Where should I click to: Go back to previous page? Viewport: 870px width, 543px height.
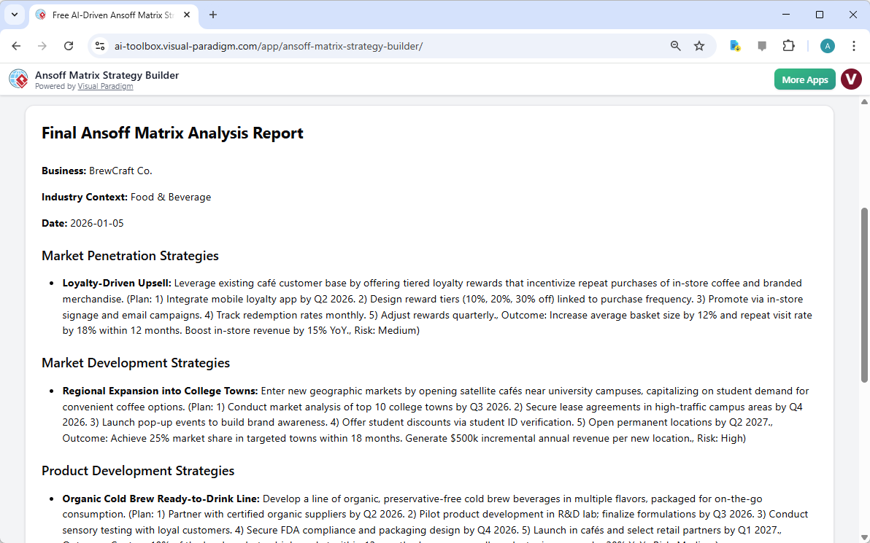17,46
